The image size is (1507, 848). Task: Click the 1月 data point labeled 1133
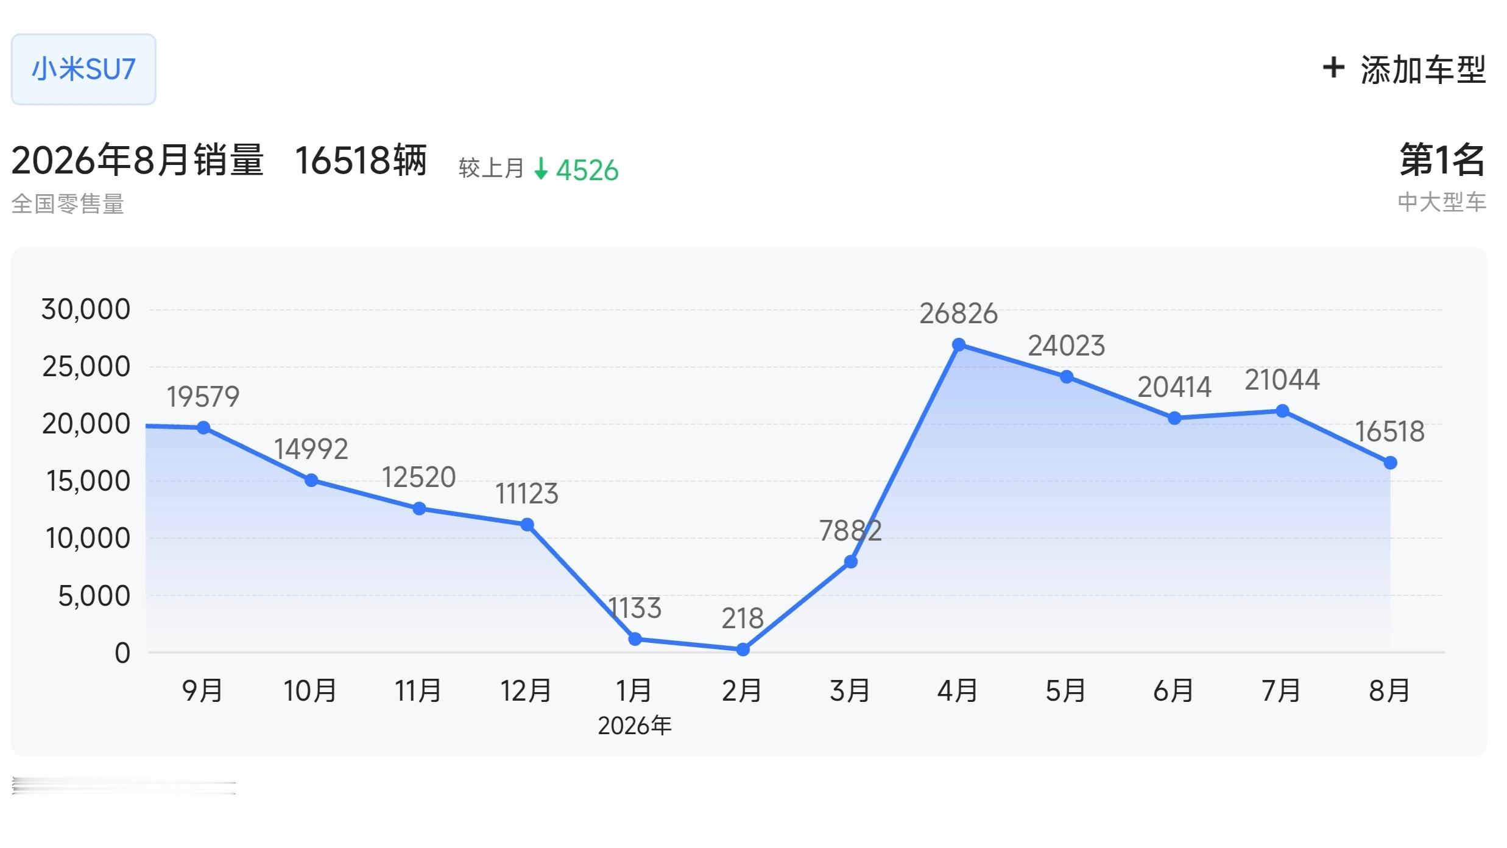pyautogui.click(x=635, y=639)
